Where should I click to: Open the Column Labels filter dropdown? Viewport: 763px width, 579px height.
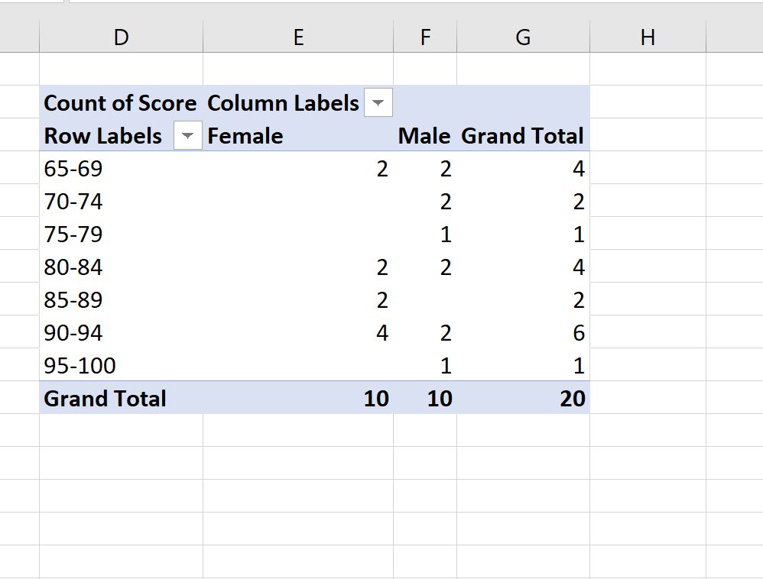click(378, 102)
